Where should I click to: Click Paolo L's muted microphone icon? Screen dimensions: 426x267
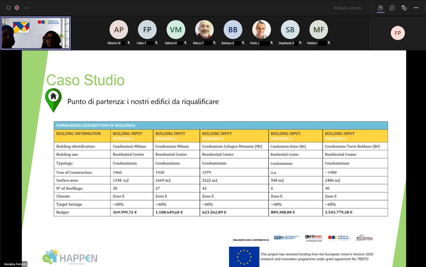click(x=272, y=43)
